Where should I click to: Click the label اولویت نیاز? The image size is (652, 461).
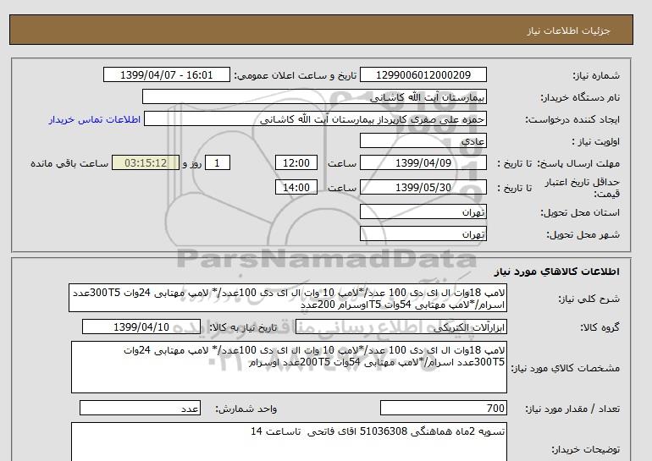click(596, 141)
